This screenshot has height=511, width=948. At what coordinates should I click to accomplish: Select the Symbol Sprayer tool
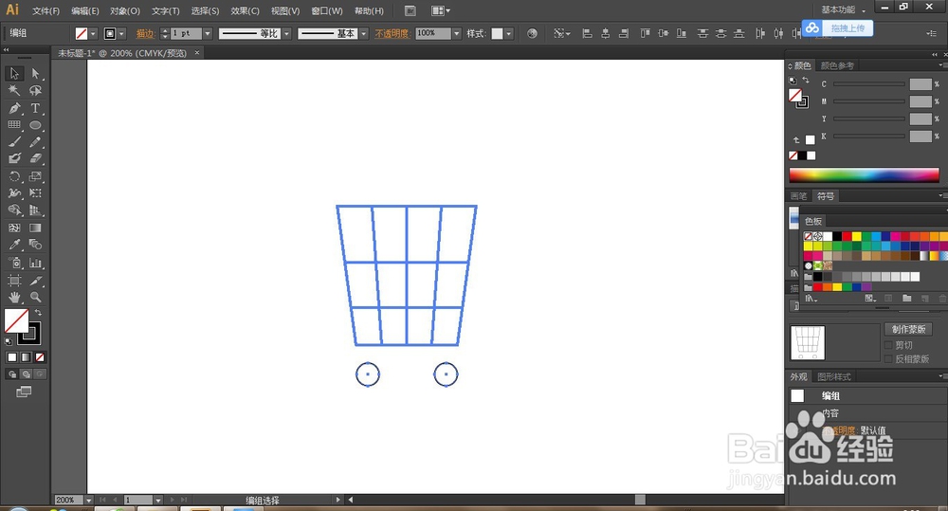[x=14, y=263]
